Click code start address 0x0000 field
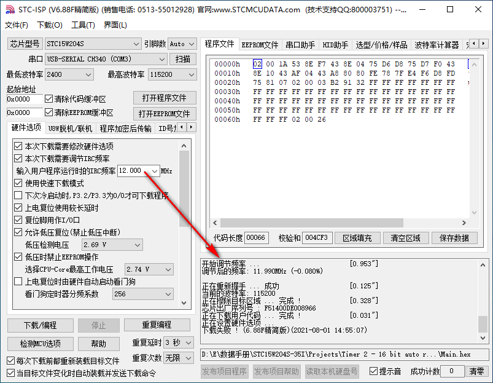 [24, 99]
